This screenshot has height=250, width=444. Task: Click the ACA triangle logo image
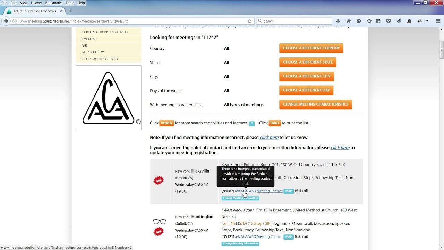click(109, 98)
